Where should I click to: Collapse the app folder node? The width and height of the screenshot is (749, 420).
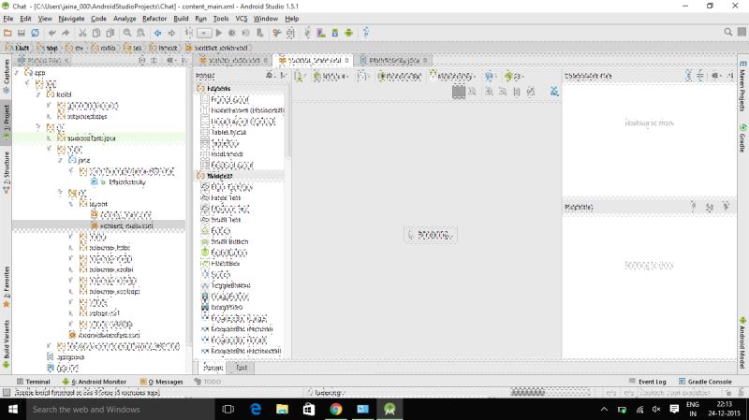point(17,73)
